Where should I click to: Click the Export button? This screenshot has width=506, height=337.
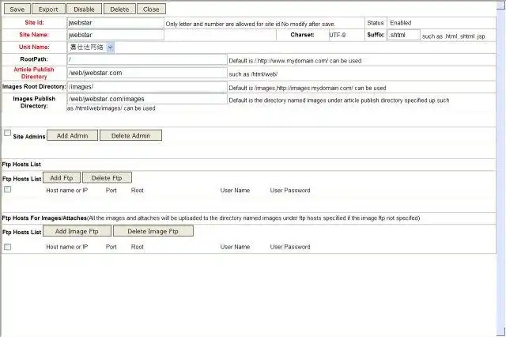tap(48, 9)
